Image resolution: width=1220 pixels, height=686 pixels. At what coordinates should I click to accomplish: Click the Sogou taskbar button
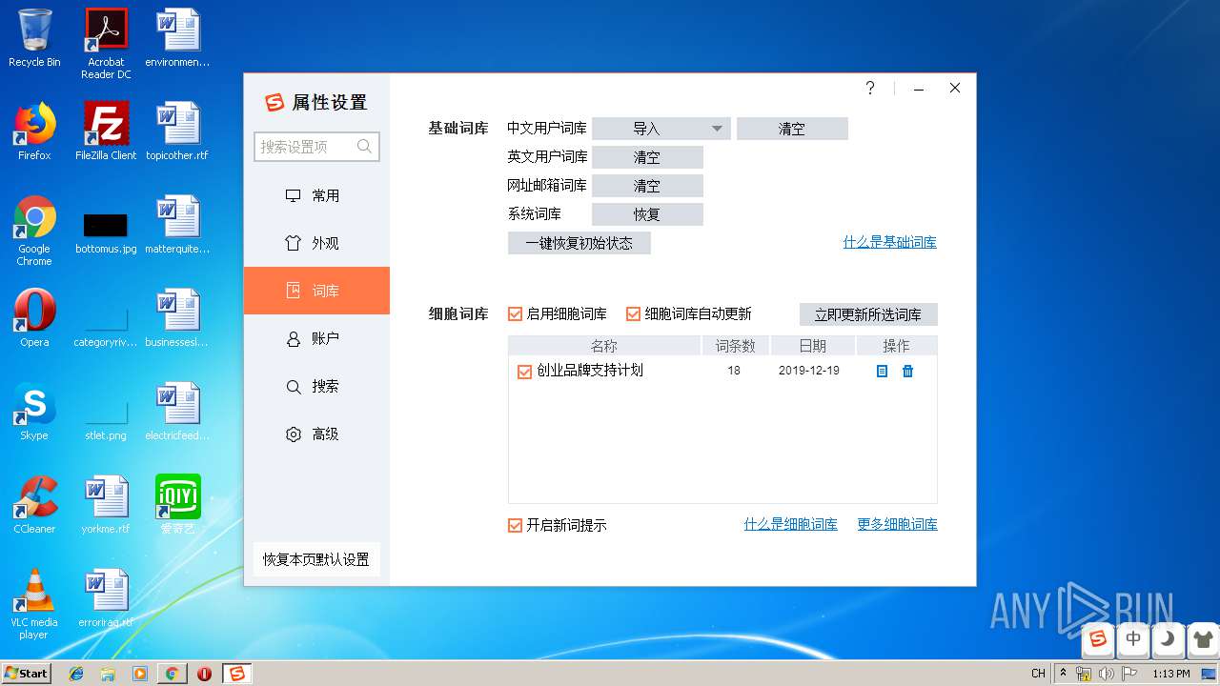(x=236, y=674)
